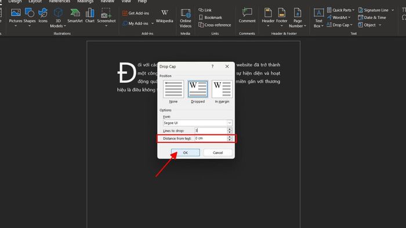This screenshot has height=228, width=406.
Task: Open the Header options
Action: pyautogui.click(x=268, y=16)
